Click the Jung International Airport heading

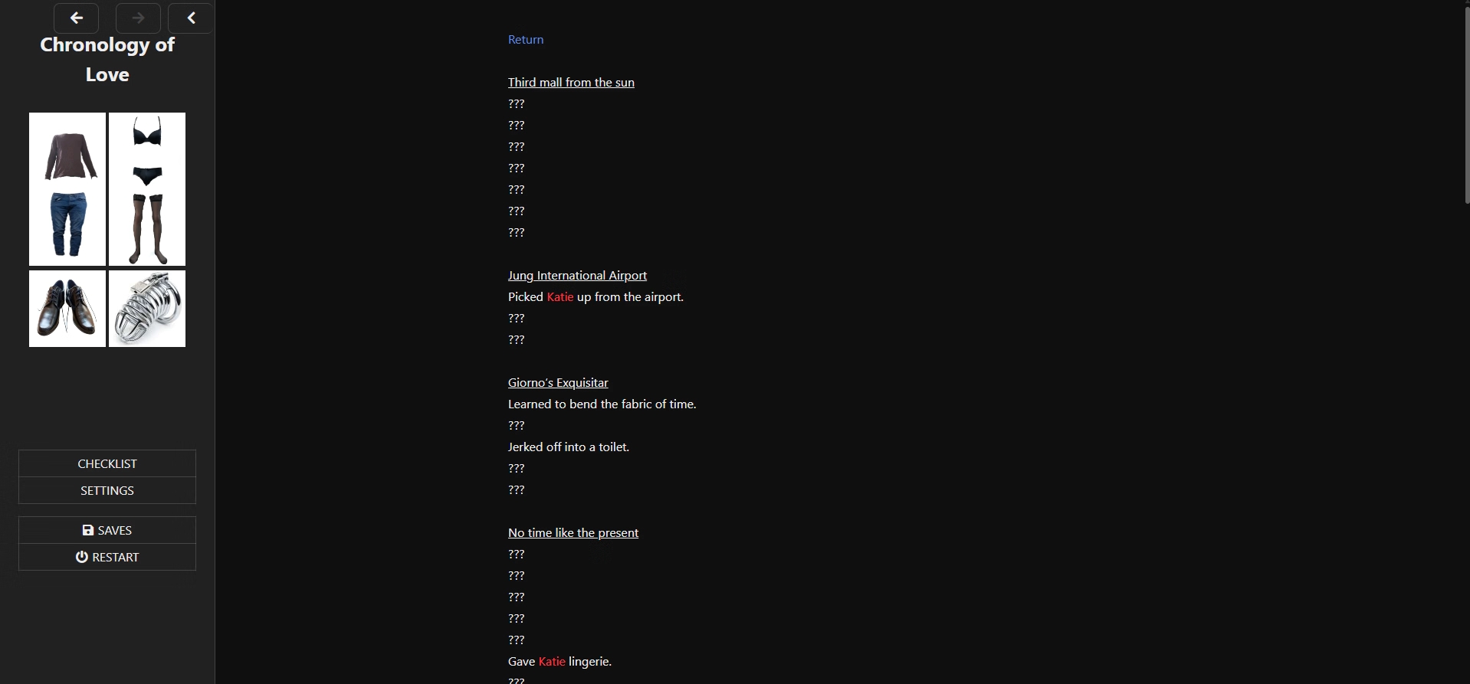577,276
